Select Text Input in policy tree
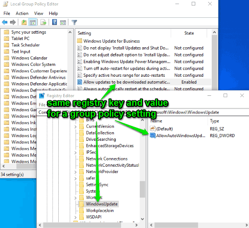Image resolution: width=249 pixels, height=228 pixels. click(20, 51)
